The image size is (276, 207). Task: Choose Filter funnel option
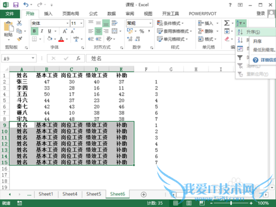click(240, 57)
